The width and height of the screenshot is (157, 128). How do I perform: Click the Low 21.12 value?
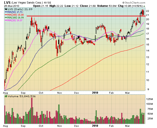tap(71, 6)
